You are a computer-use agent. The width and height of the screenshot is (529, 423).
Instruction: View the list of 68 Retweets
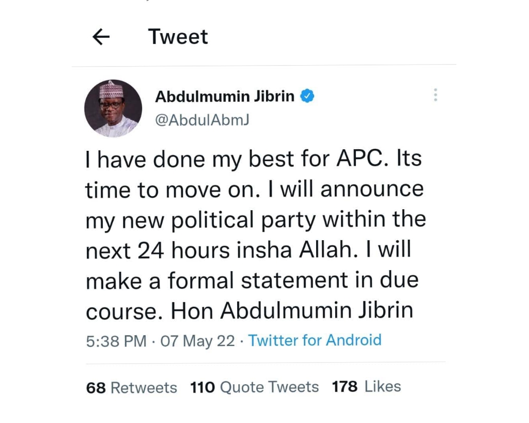pyautogui.click(x=132, y=387)
